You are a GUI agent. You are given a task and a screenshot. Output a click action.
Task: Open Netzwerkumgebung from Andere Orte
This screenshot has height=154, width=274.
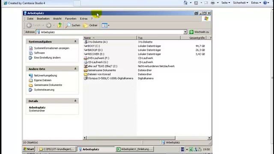45,75
